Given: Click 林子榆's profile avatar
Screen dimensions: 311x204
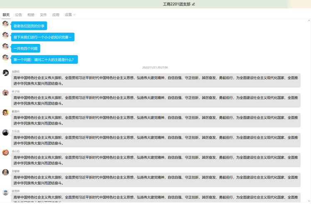Looking at the screenshot, I should [5, 93].
